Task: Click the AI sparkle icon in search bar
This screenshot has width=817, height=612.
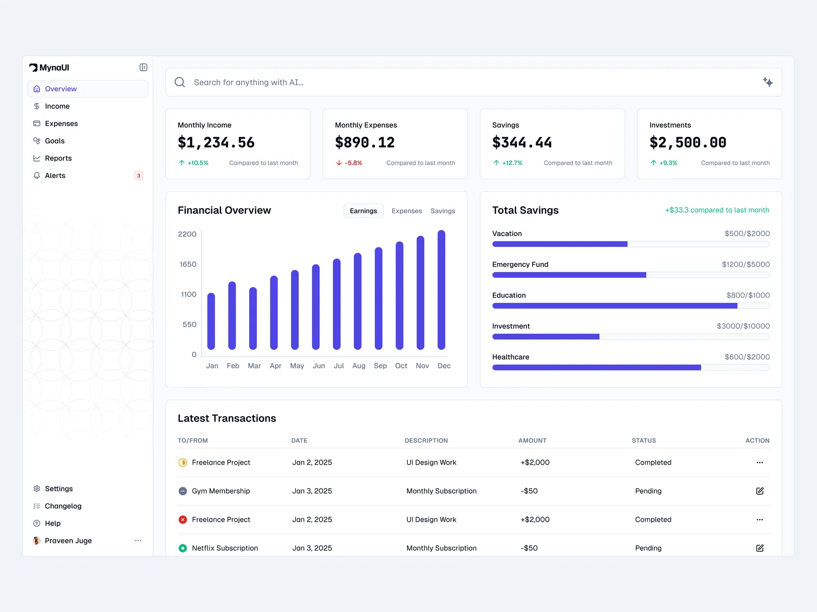Action: (767, 82)
